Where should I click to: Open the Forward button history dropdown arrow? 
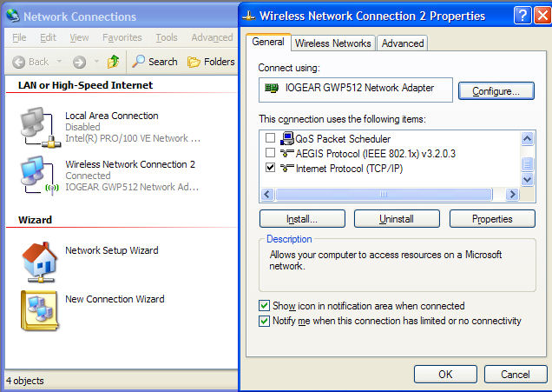tap(96, 62)
